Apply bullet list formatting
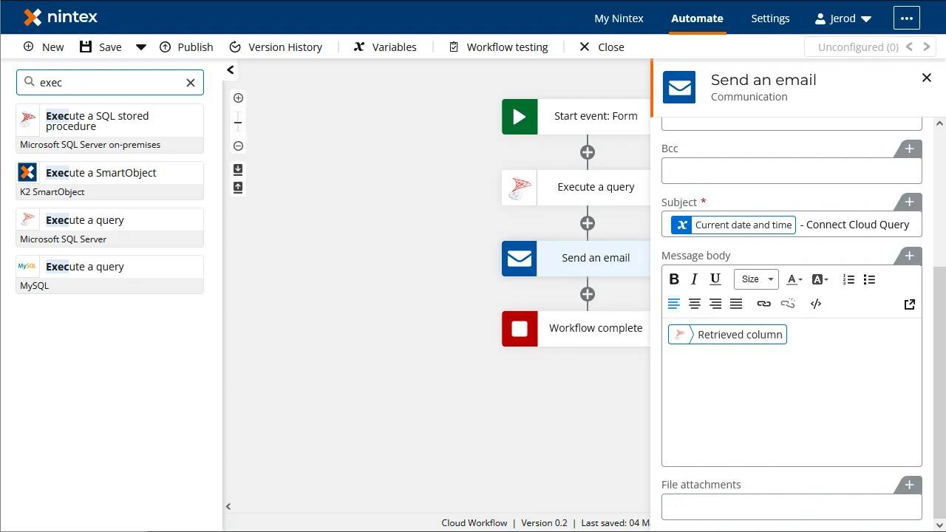 pyautogui.click(x=870, y=279)
